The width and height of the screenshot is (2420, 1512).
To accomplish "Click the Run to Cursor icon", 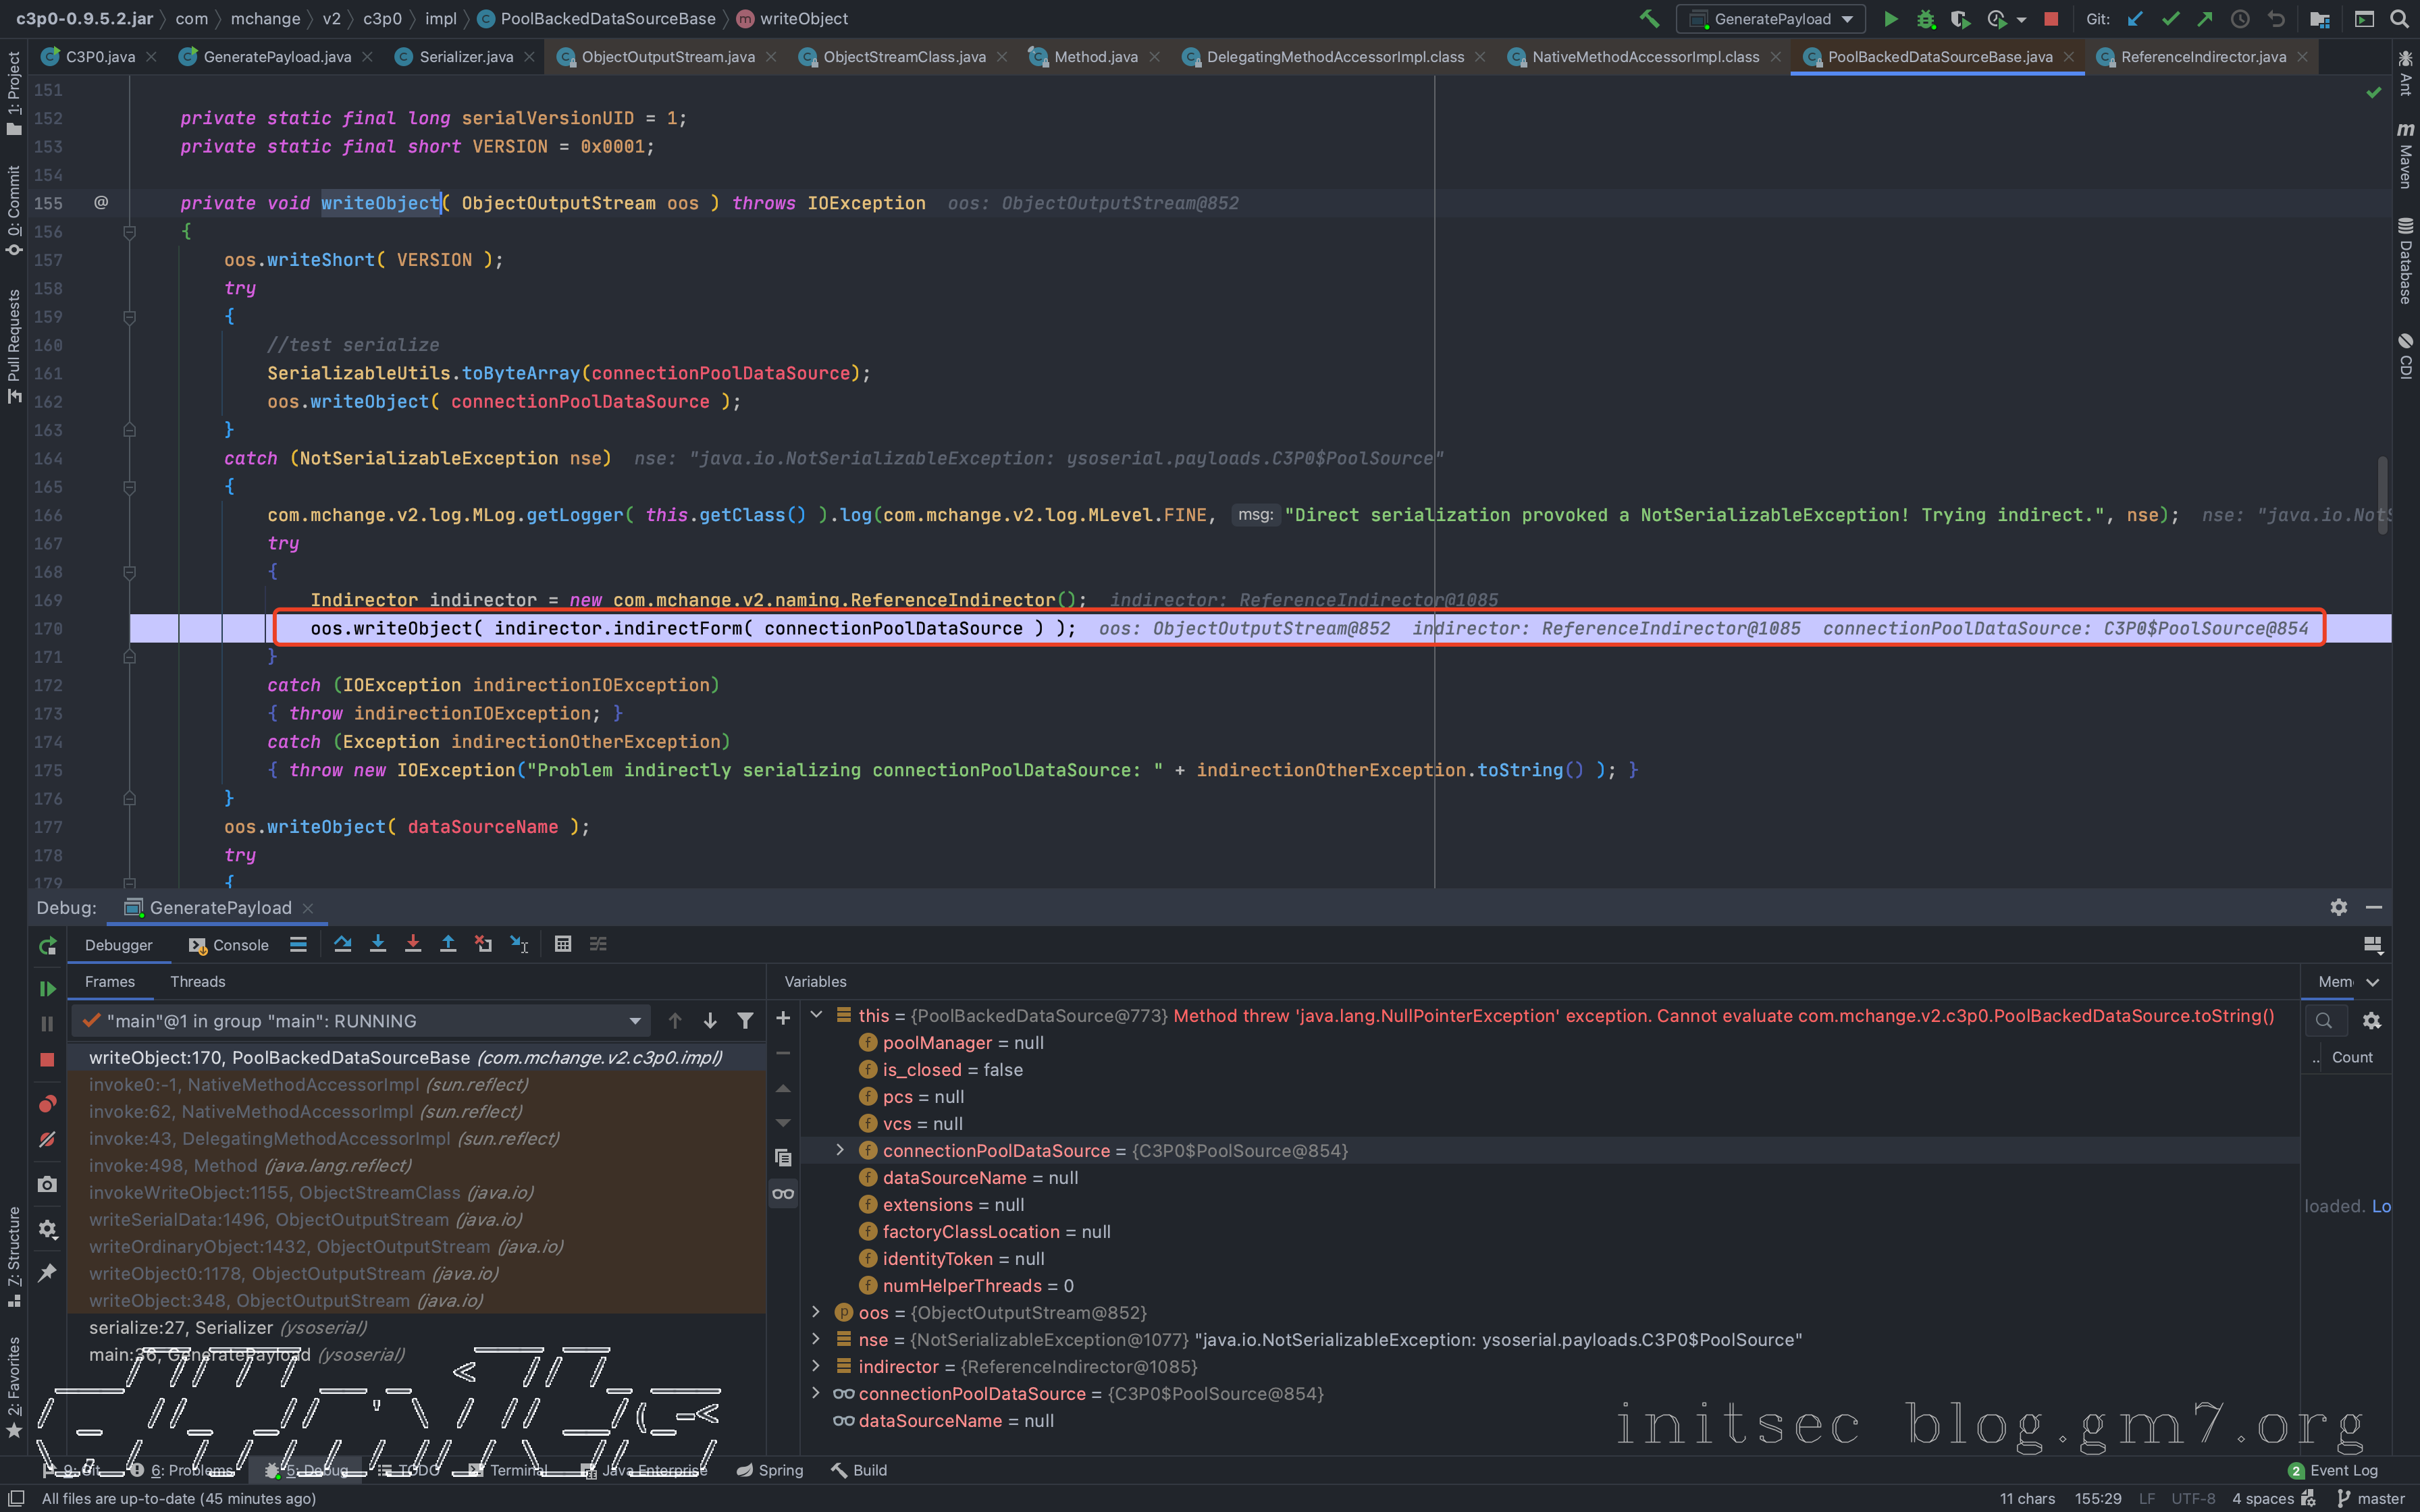I will coord(519,944).
